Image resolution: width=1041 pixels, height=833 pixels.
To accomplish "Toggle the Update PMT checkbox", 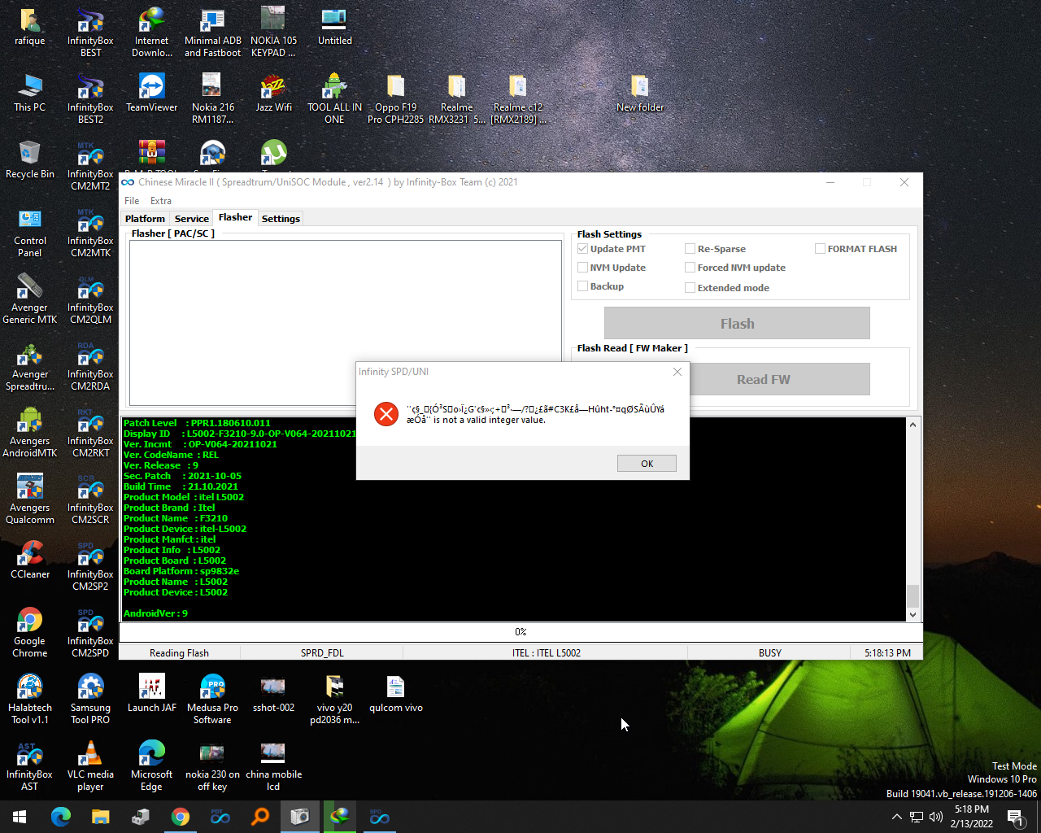I will (582, 249).
